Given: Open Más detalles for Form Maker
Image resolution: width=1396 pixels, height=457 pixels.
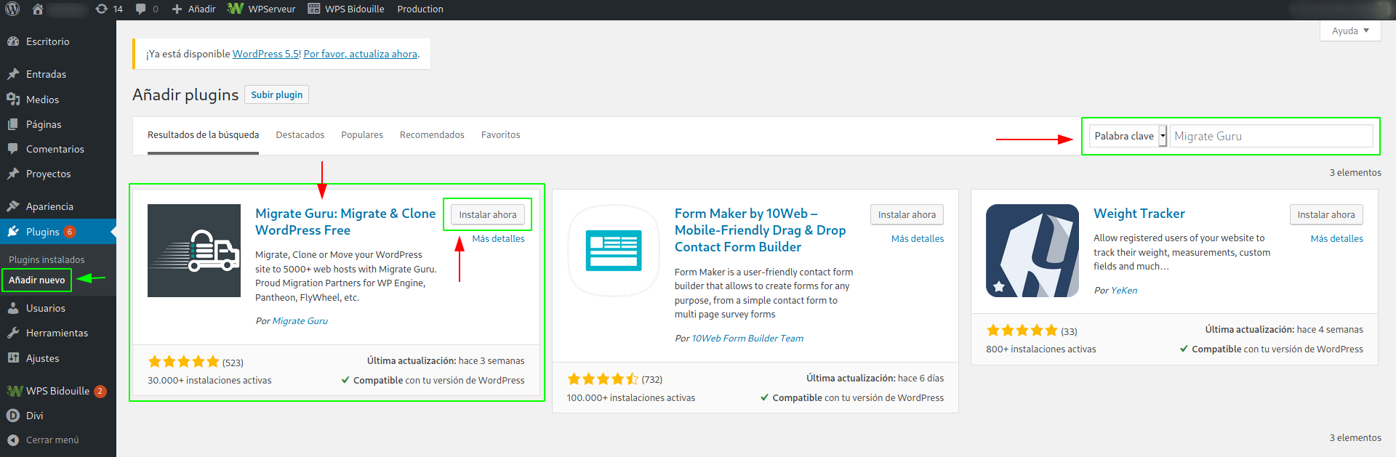Looking at the screenshot, I should point(918,238).
